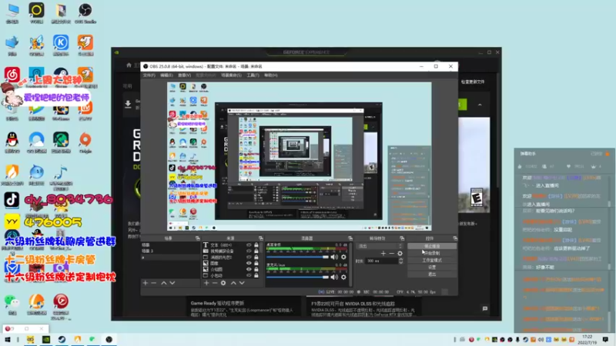Open OBS Studio desktop shortcut
This screenshot has height=346, width=616.
pos(85,13)
